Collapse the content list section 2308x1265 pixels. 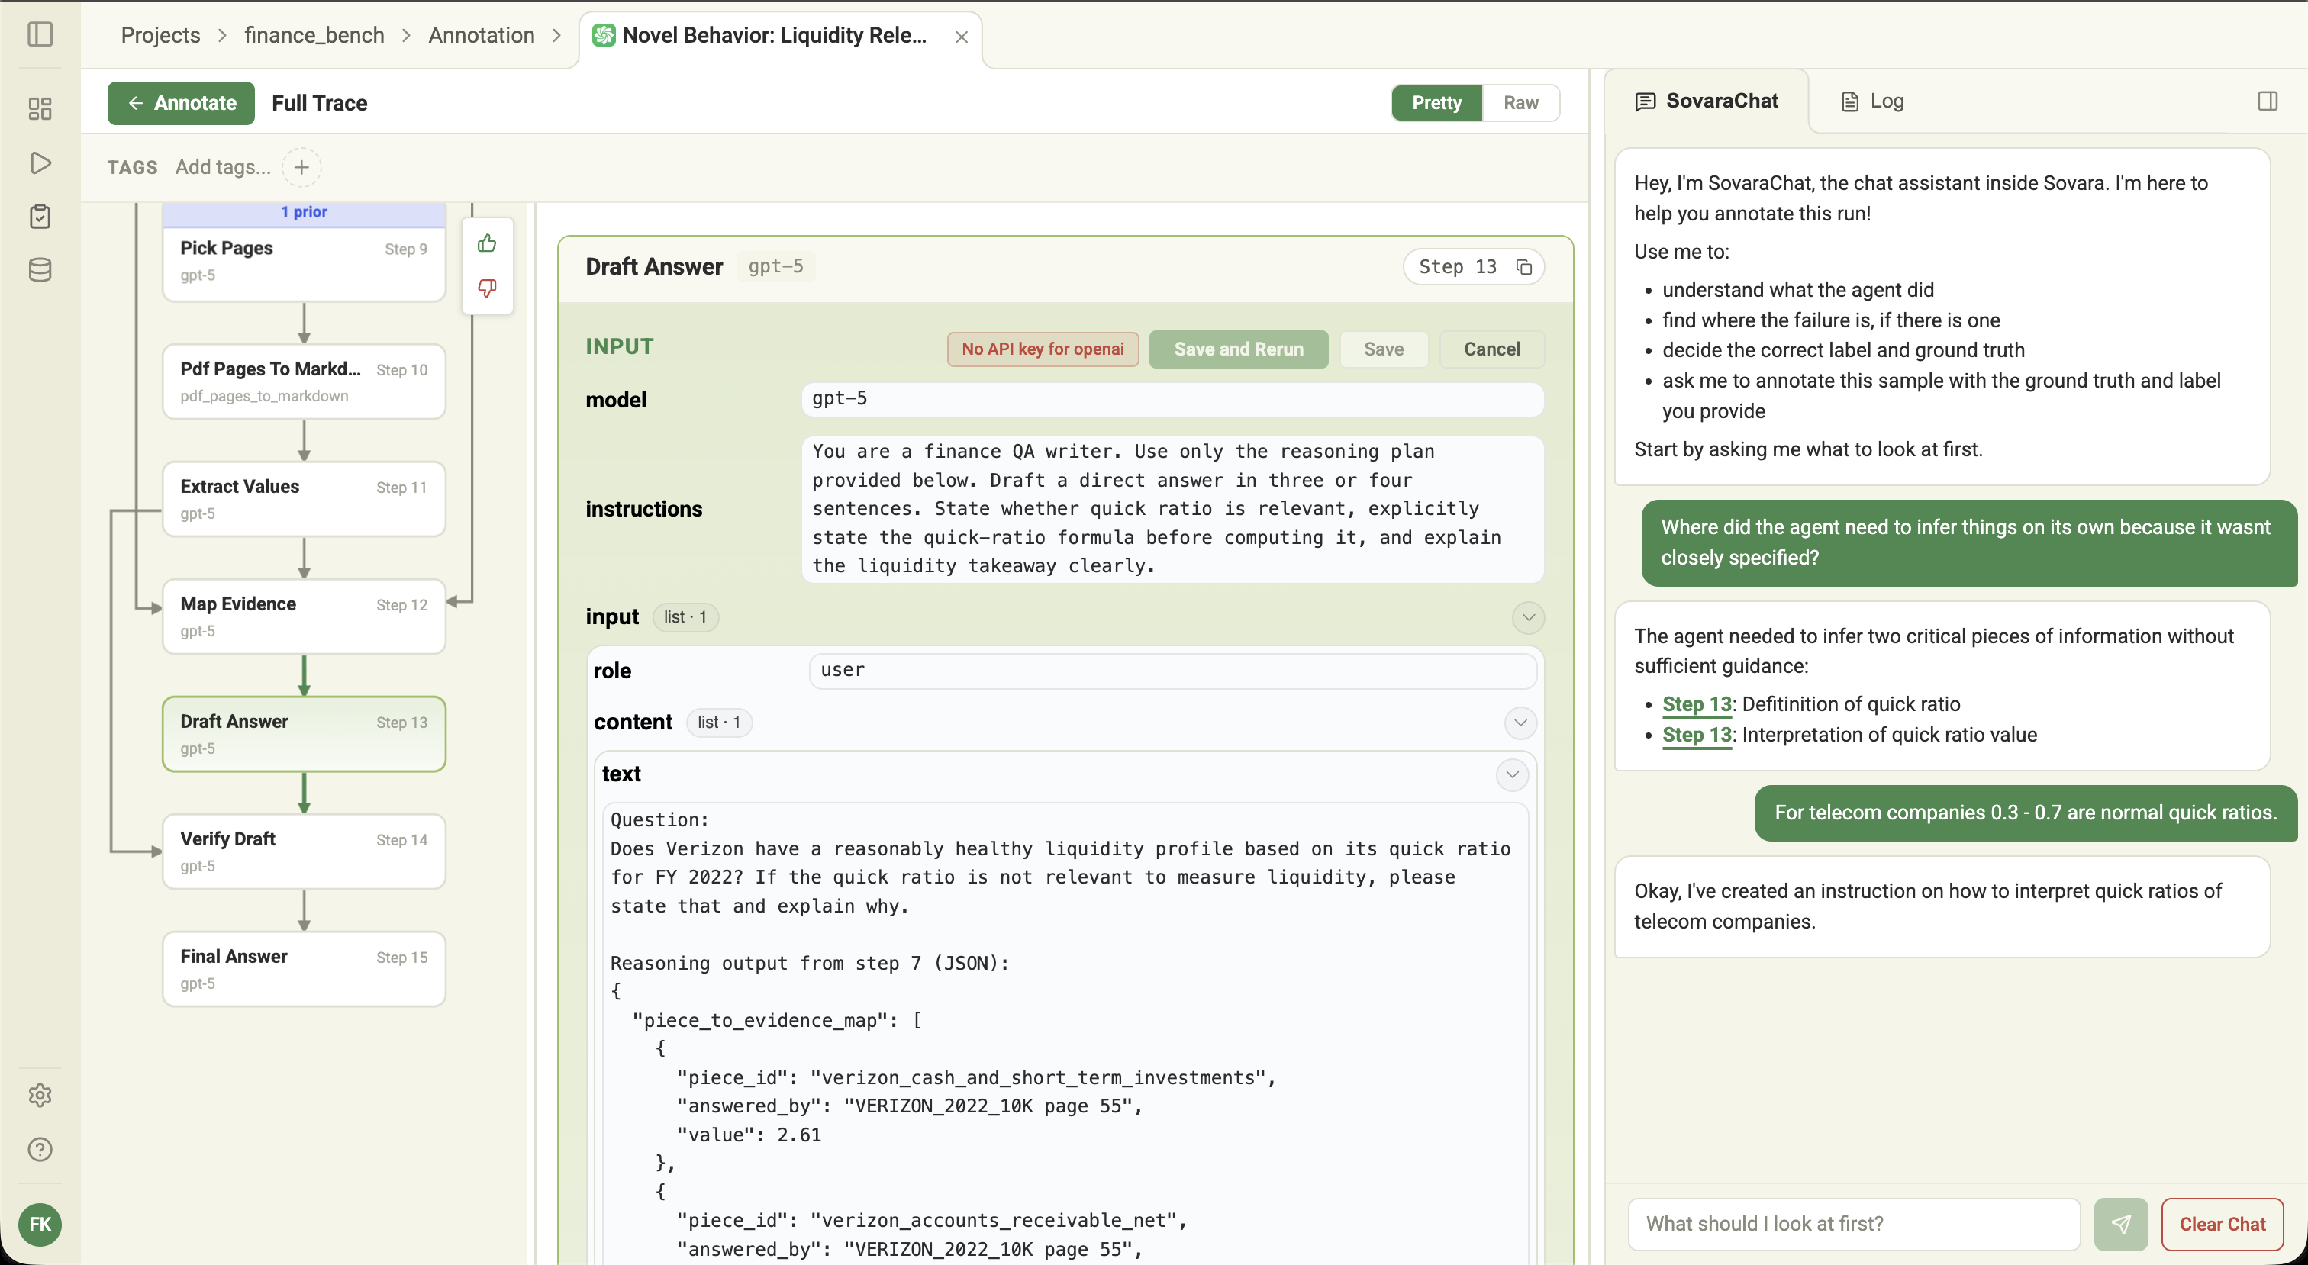[x=1520, y=723]
